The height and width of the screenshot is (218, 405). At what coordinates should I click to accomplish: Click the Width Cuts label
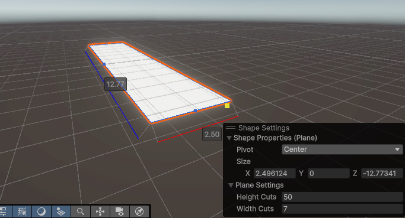[255, 209]
